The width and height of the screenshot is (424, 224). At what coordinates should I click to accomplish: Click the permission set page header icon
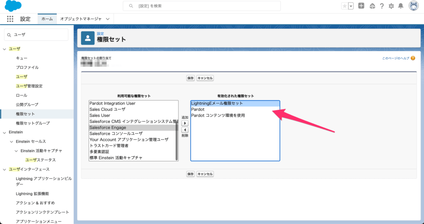pyautogui.click(x=88, y=38)
